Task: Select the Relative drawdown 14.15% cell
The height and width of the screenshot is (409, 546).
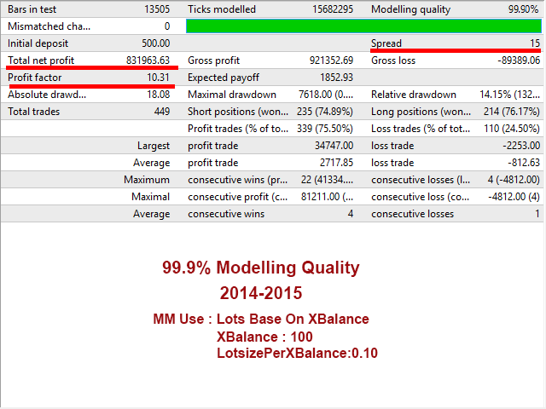Action: (x=509, y=95)
